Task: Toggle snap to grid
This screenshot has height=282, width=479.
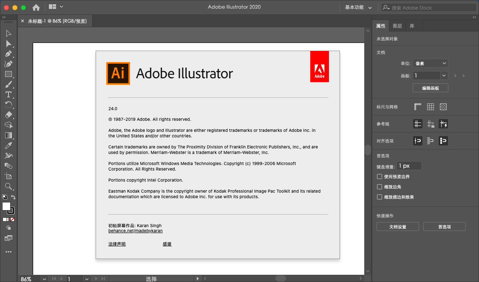Action: coord(431,141)
